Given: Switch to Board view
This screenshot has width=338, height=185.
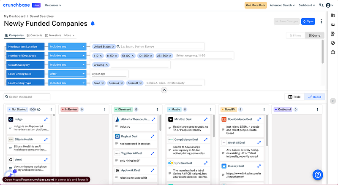Looking at the screenshot, I should coord(314,97).
